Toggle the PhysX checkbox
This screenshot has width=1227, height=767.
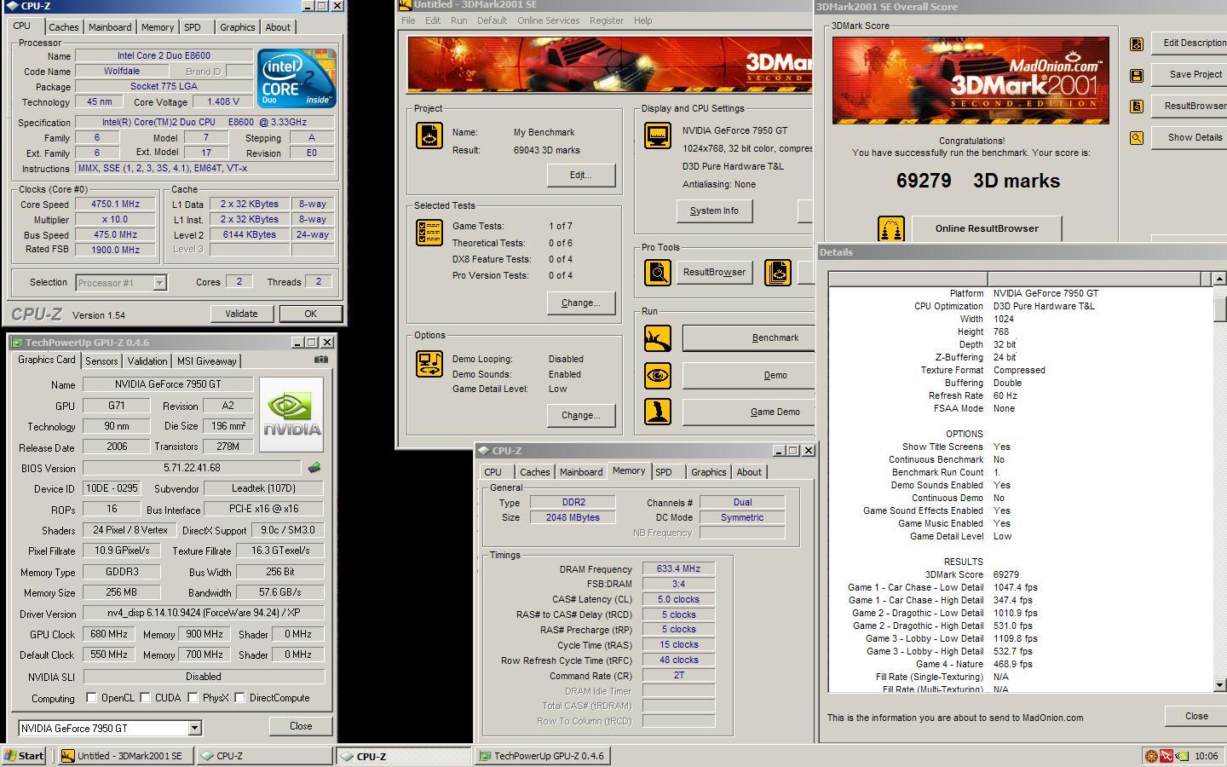tap(193, 697)
